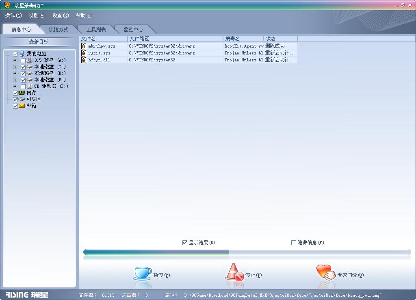Click the scan progress bar
The height and width of the screenshot is (300, 416).
point(247,252)
